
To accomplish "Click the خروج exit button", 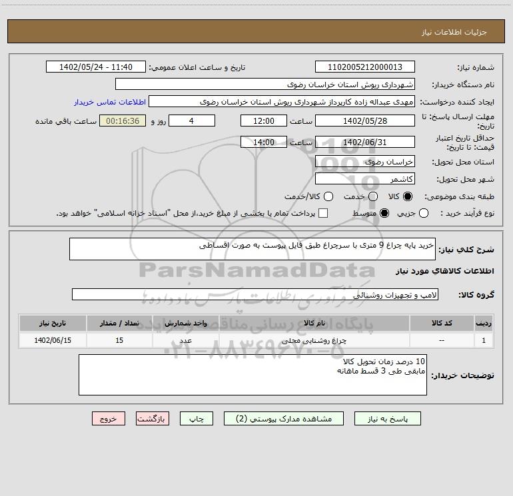I will [x=109, y=419].
